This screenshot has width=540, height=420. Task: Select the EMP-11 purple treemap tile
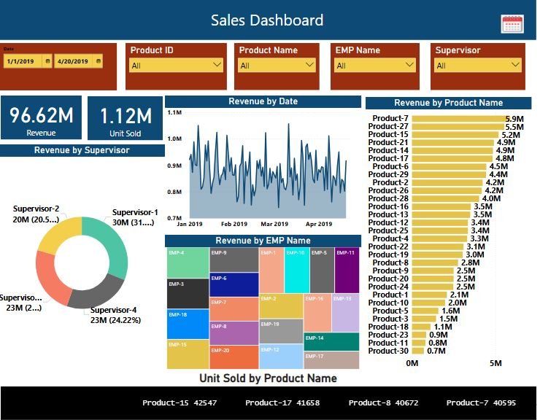pyautogui.click(x=347, y=270)
